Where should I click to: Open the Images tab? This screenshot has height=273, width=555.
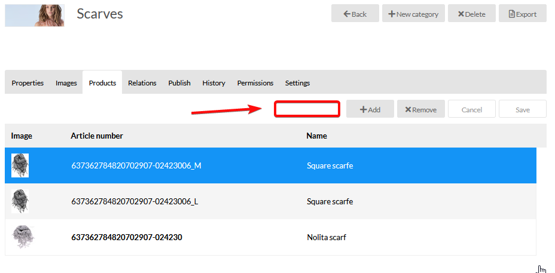(66, 83)
